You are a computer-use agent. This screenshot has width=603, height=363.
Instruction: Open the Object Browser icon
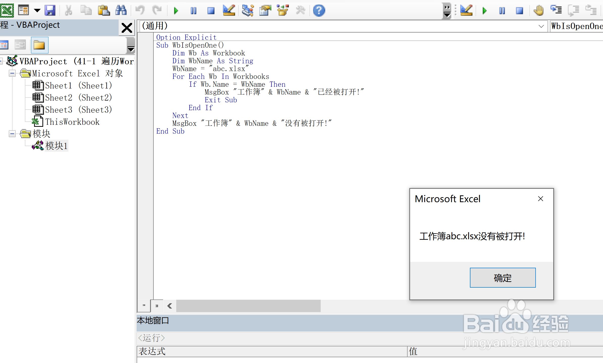[x=283, y=11]
